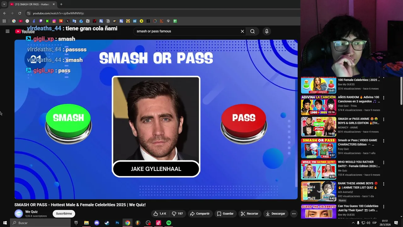
Task: Open volume control in system tray
Action: coord(368,223)
